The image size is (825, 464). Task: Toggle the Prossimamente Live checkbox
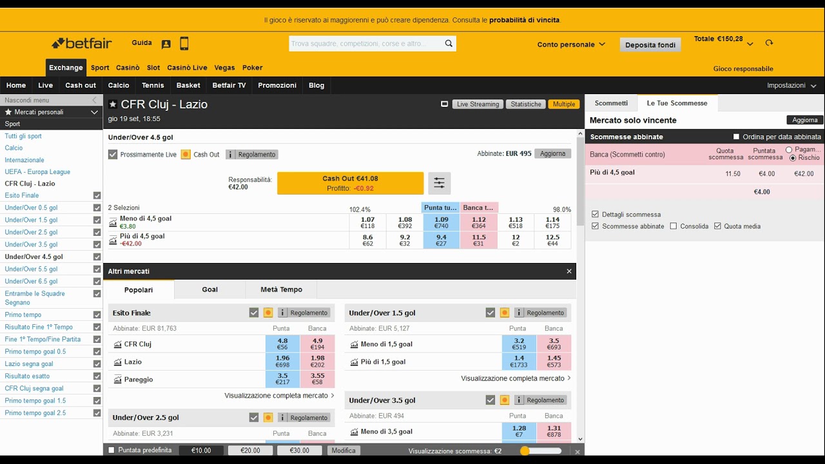point(113,155)
